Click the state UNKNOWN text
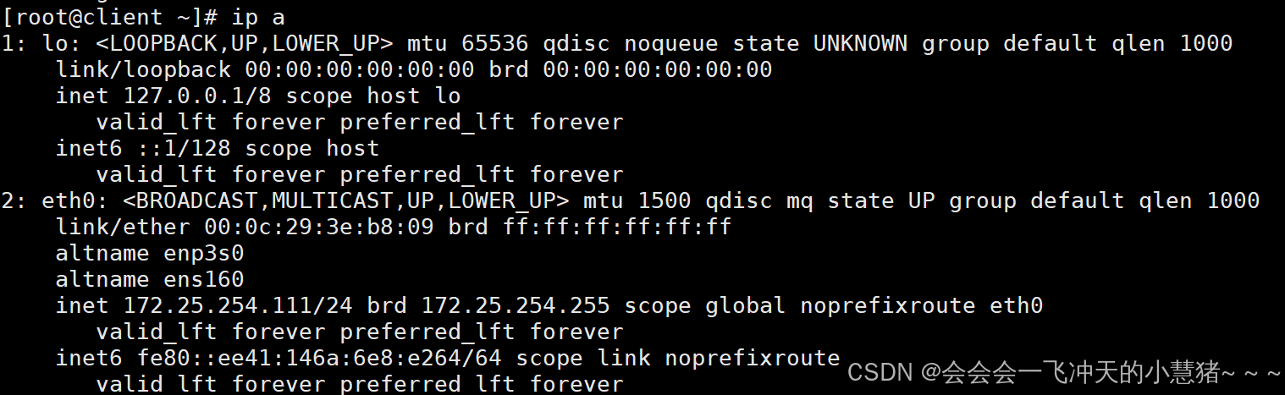The height and width of the screenshot is (395, 1285). pos(820,43)
